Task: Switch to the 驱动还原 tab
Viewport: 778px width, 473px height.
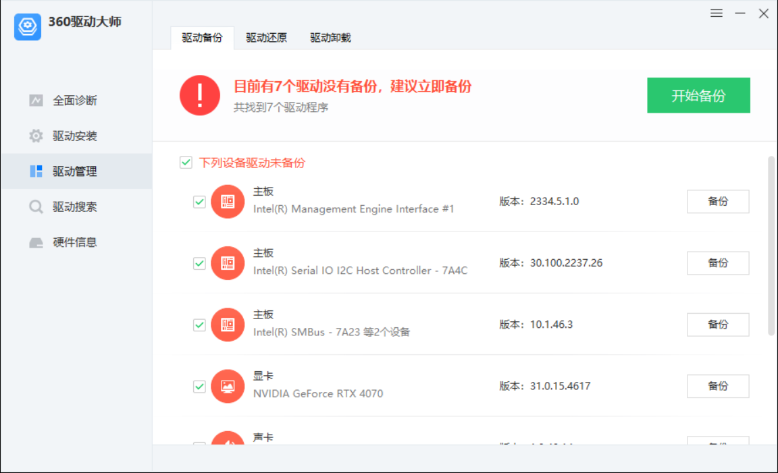Action: pyautogui.click(x=267, y=38)
